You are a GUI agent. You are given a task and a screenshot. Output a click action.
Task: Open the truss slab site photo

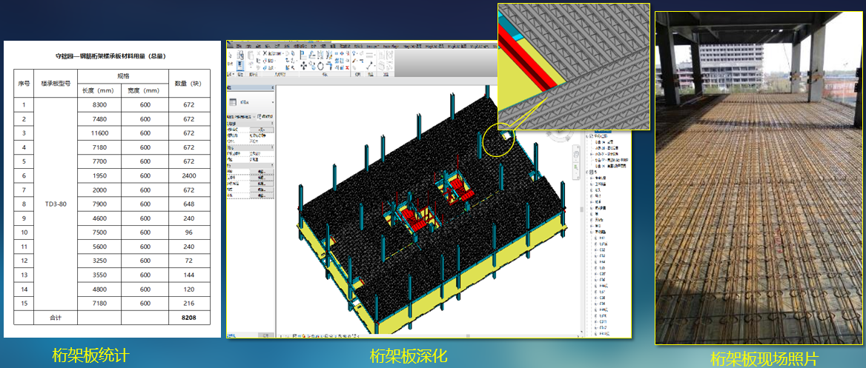click(x=759, y=178)
